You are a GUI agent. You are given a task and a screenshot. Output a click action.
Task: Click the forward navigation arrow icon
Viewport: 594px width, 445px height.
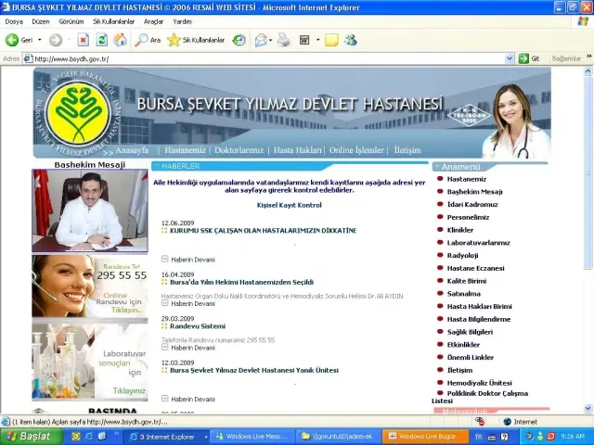point(56,40)
